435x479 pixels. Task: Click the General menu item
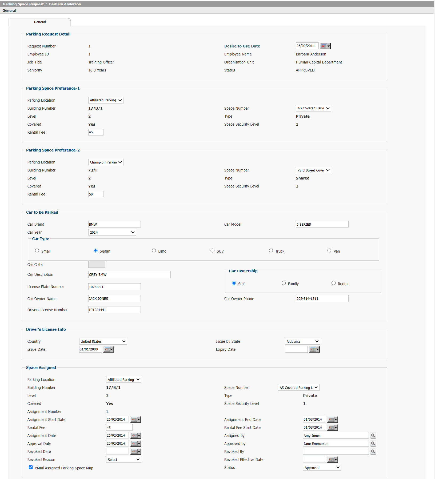[9, 11]
